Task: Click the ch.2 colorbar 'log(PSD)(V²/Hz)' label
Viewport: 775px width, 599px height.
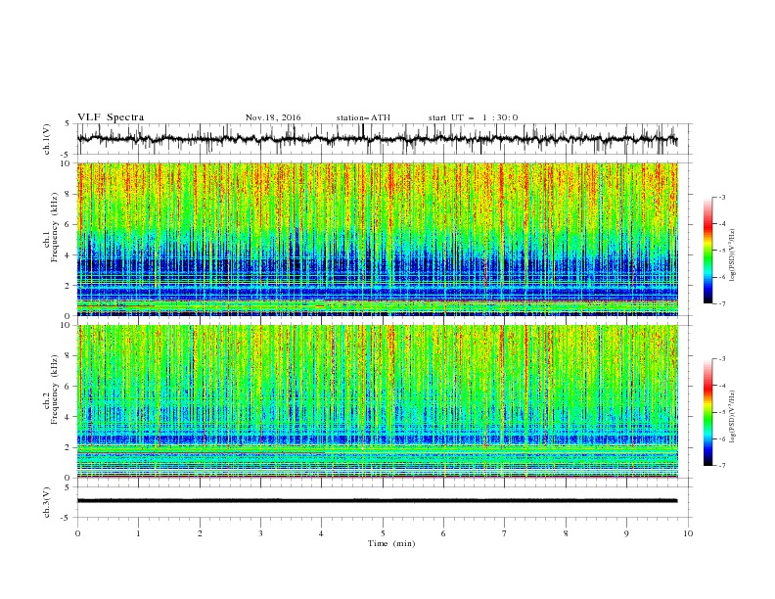Action: tap(733, 416)
